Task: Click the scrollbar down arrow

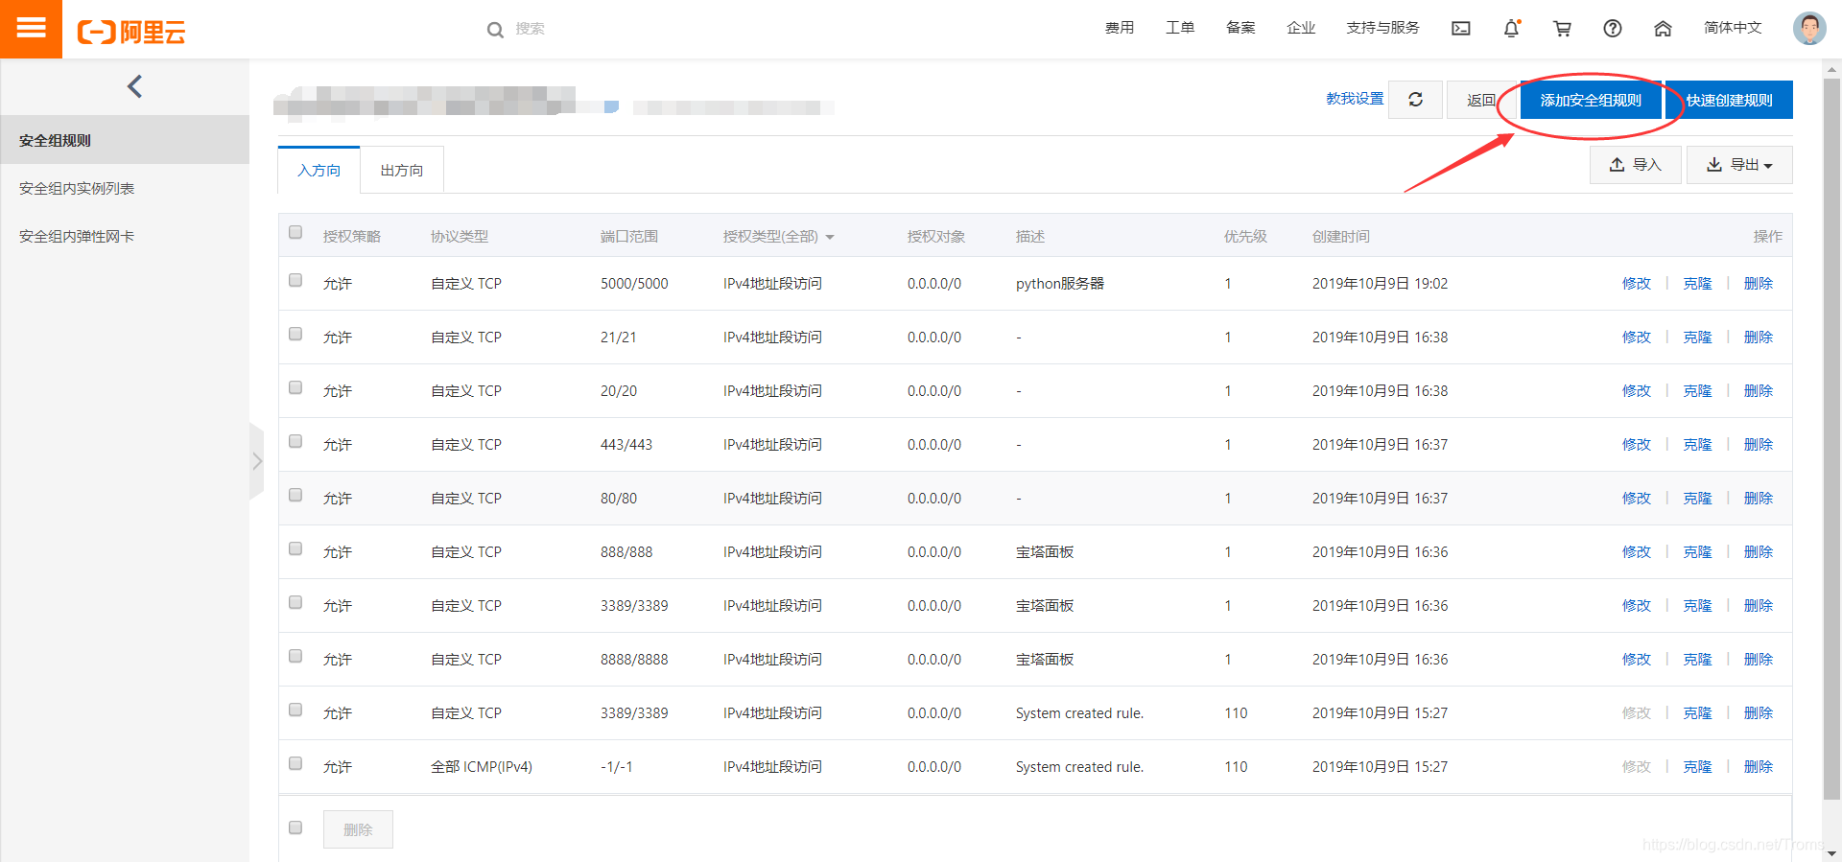Action: 1832,853
